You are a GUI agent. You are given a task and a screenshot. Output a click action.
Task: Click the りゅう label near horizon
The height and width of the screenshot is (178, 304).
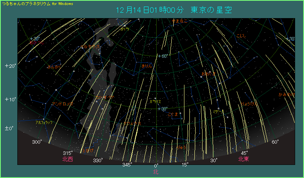[x=181, y=147]
